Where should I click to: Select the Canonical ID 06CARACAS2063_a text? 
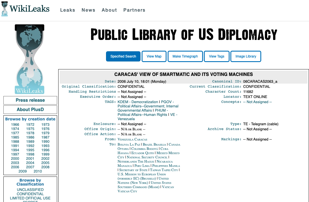260,81
